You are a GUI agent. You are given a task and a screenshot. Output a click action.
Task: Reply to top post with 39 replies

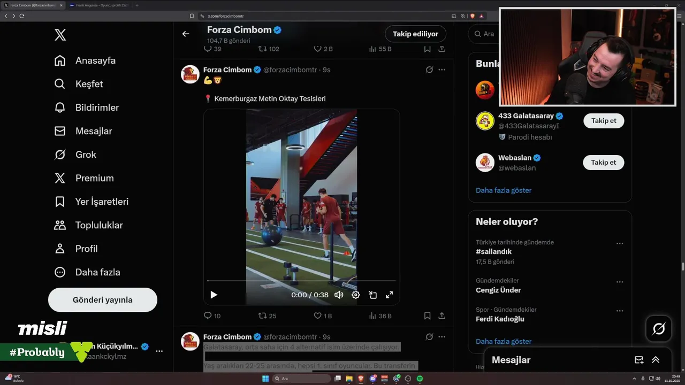212,49
